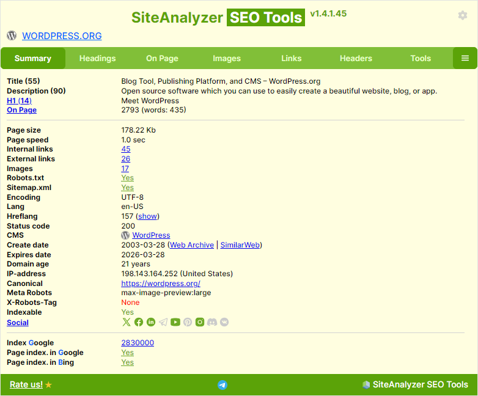Open the WORDPRESS.ORG domain link
478x396 pixels.
pos(62,36)
